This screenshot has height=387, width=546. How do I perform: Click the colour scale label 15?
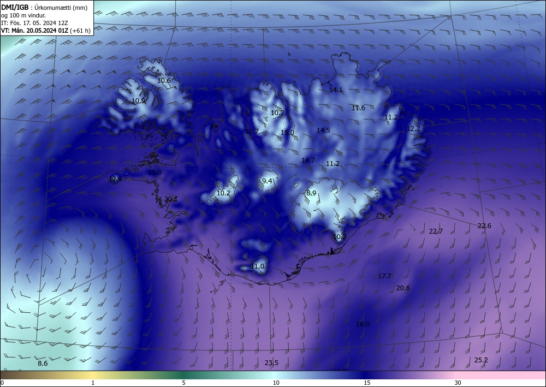pyautogui.click(x=367, y=383)
